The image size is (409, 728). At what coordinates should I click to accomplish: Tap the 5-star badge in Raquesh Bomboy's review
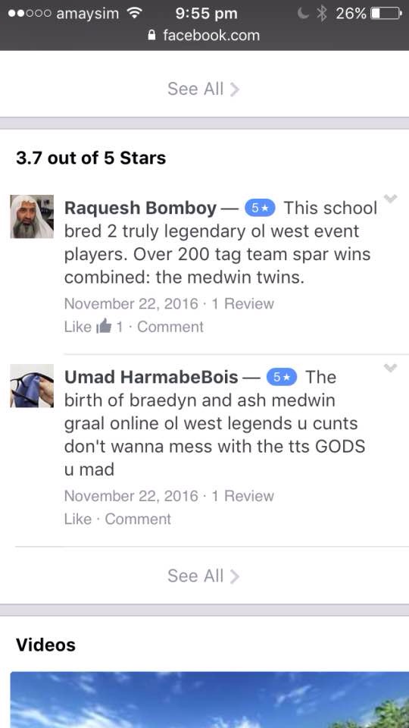tap(260, 208)
